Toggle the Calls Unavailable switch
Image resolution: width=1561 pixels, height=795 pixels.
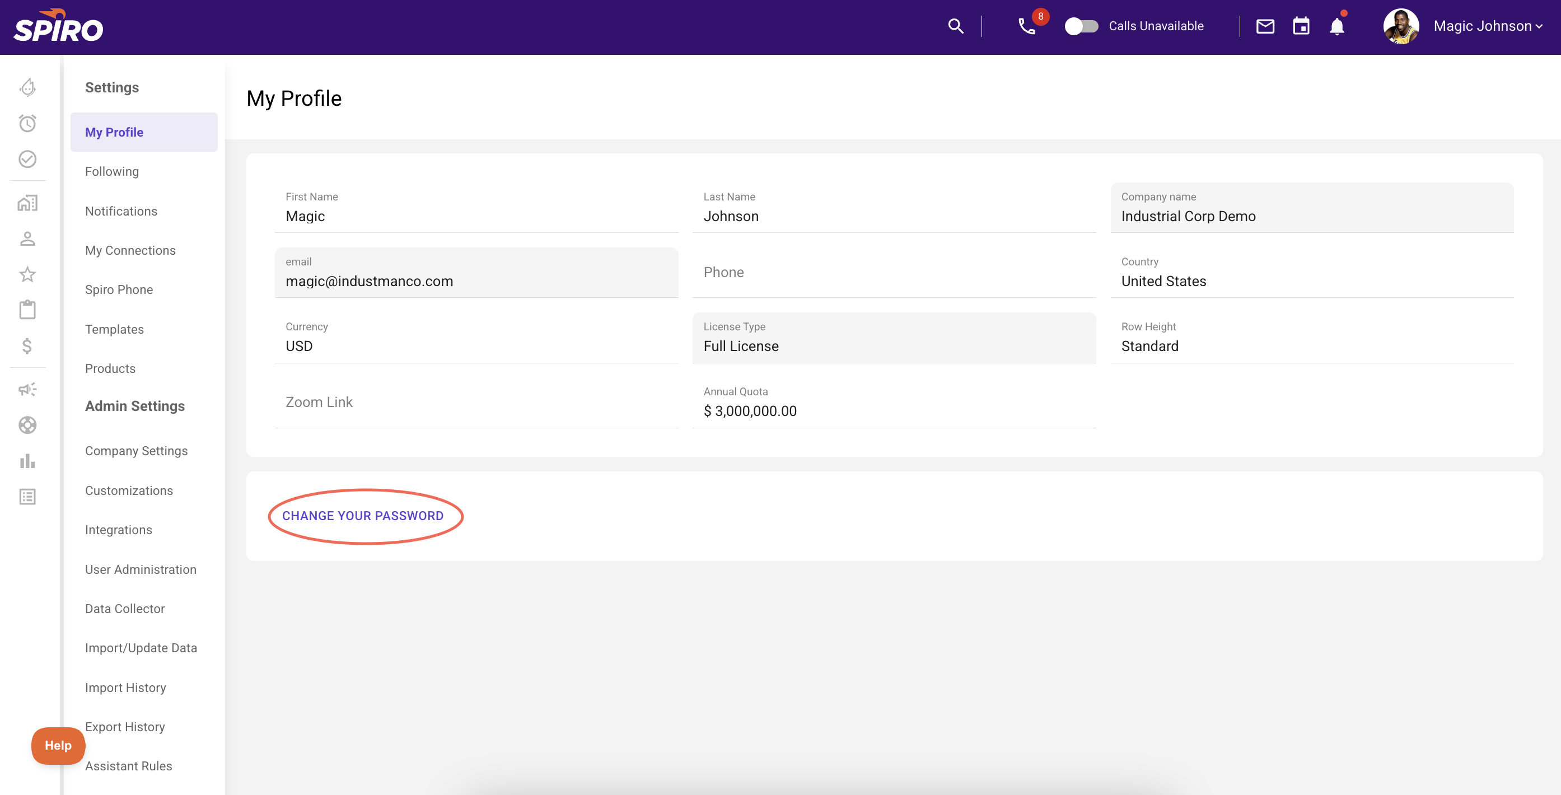1081,26
